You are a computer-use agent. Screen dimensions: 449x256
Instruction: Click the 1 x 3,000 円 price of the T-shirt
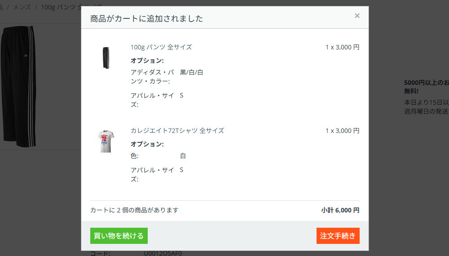click(x=342, y=131)
